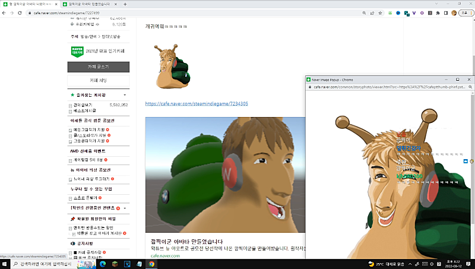Expand the 진행중인 컨텐츠 dropdown arrow
Image resolution: width=475 pixels, height=269 pixels.
coord(125,208)
